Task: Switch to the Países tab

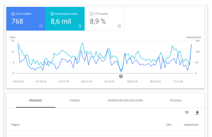Action: pyautogui.click(x=75, y=101)
